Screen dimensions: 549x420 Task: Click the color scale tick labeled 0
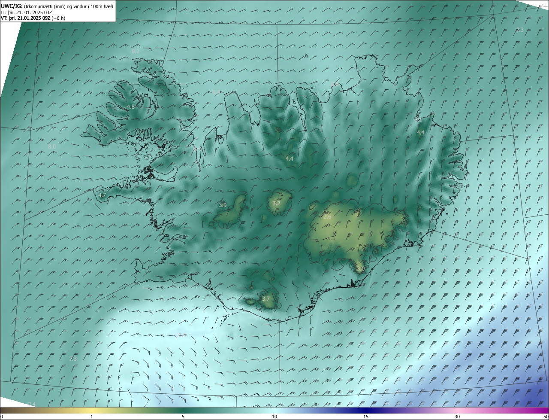click(x=2, y=417)
